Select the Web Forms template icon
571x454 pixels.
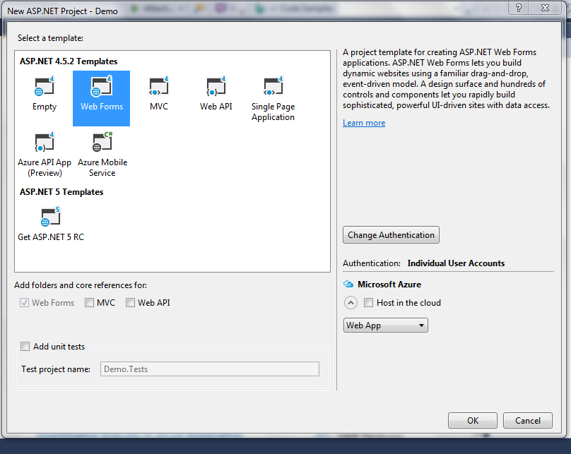click(101, 86)
